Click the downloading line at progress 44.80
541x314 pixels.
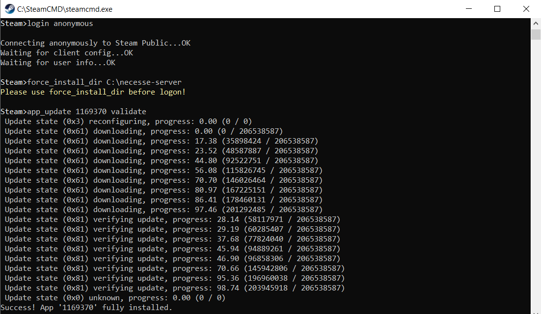pyautogui.click(x=162, y=161)
